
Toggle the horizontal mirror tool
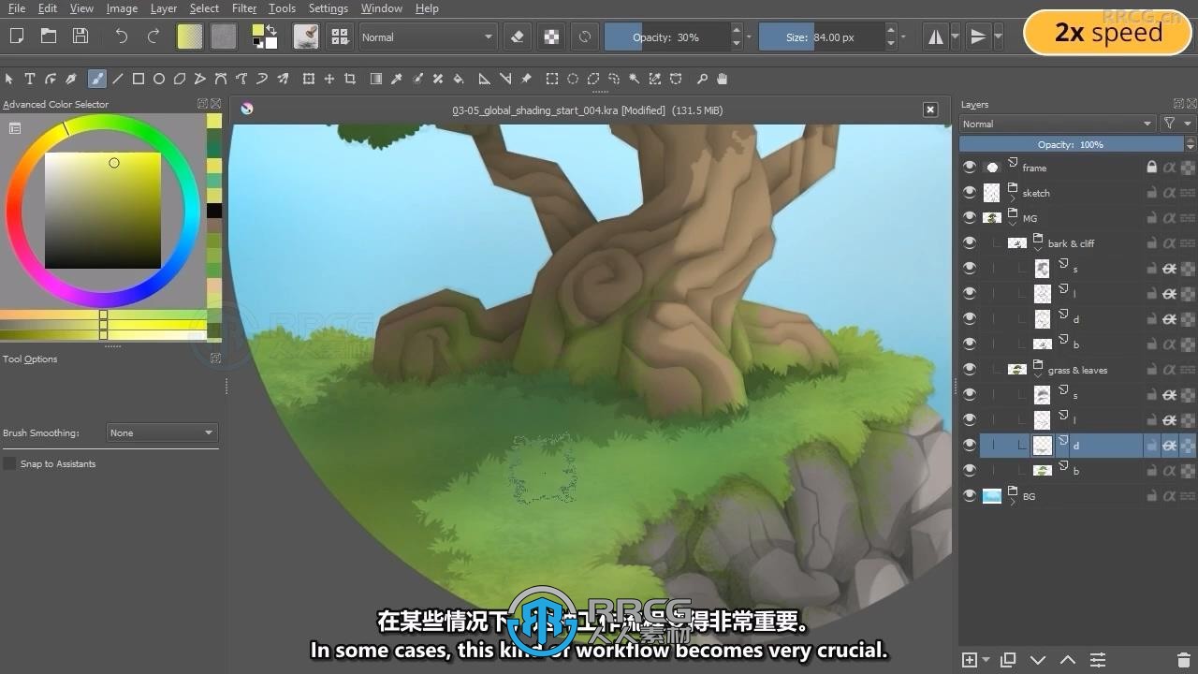pyautogui.click(x=935, y=37)
